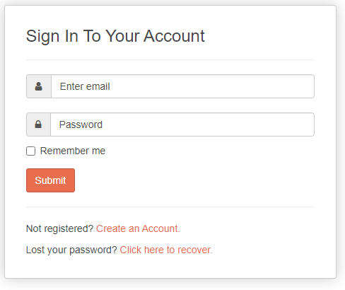Focus the Password input field
Viewport: 345px width, 290px height.
point(182,124)
